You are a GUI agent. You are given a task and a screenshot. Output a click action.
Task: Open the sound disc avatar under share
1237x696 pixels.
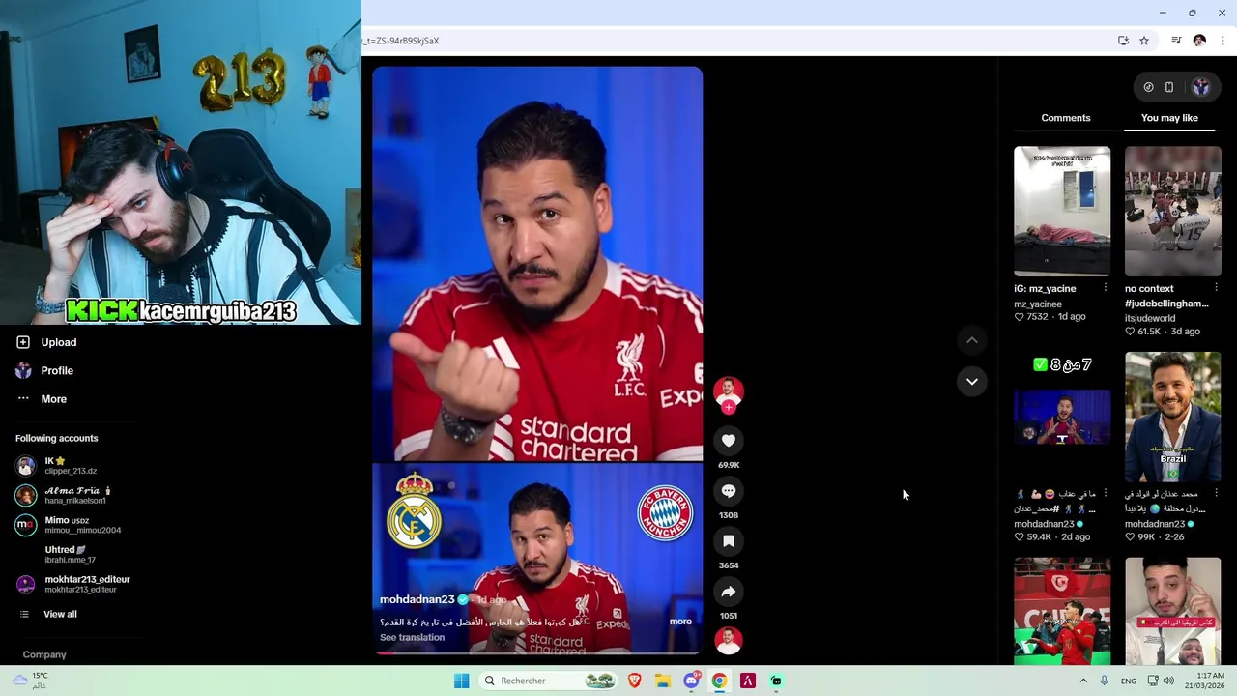(x=729, y=640)
